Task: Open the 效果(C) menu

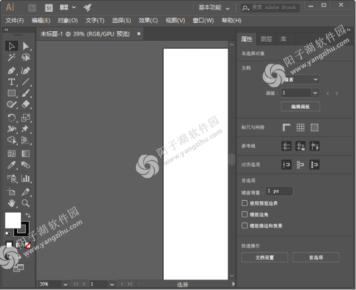Action: point(149,21)
